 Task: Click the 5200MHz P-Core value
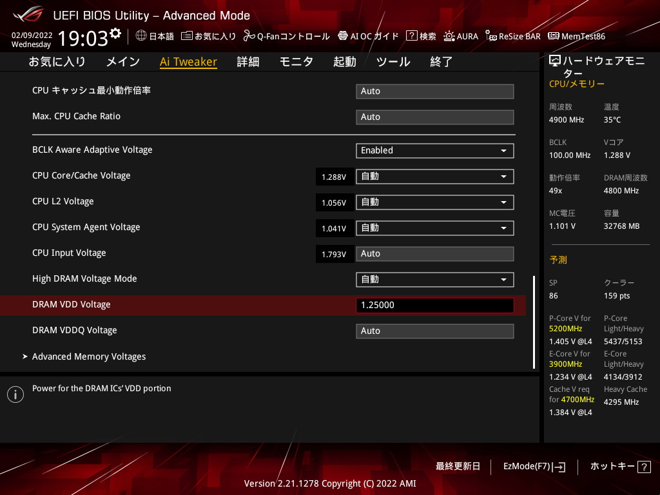[565, 329]
